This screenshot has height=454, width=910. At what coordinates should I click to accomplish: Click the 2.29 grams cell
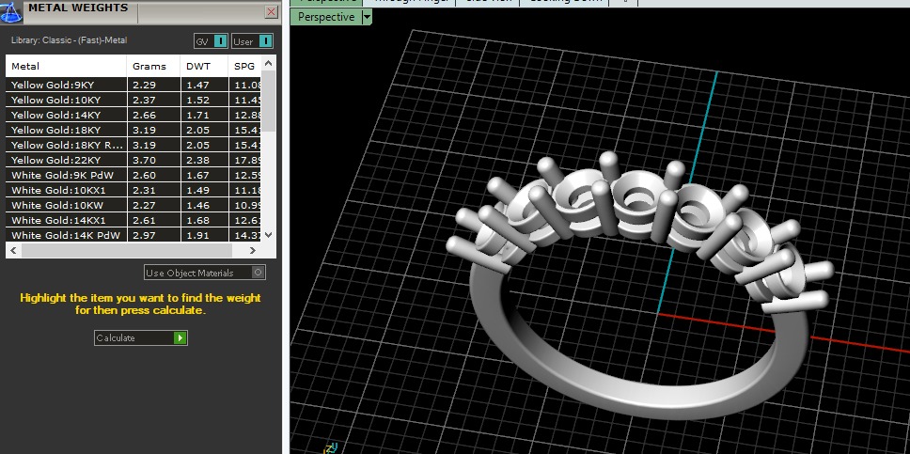[x=153, y=85]
